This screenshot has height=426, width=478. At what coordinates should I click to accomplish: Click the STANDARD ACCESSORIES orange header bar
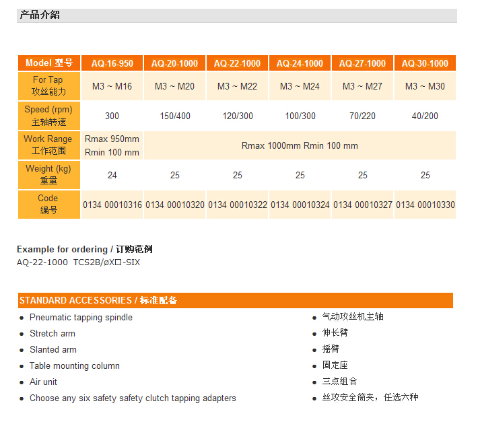[x=235, y=300]
